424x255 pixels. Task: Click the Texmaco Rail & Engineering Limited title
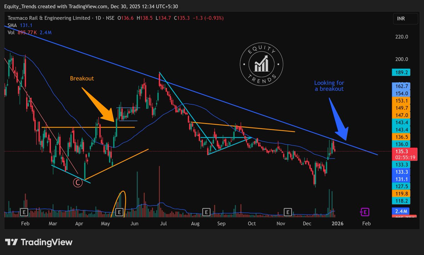click(49, 18)
